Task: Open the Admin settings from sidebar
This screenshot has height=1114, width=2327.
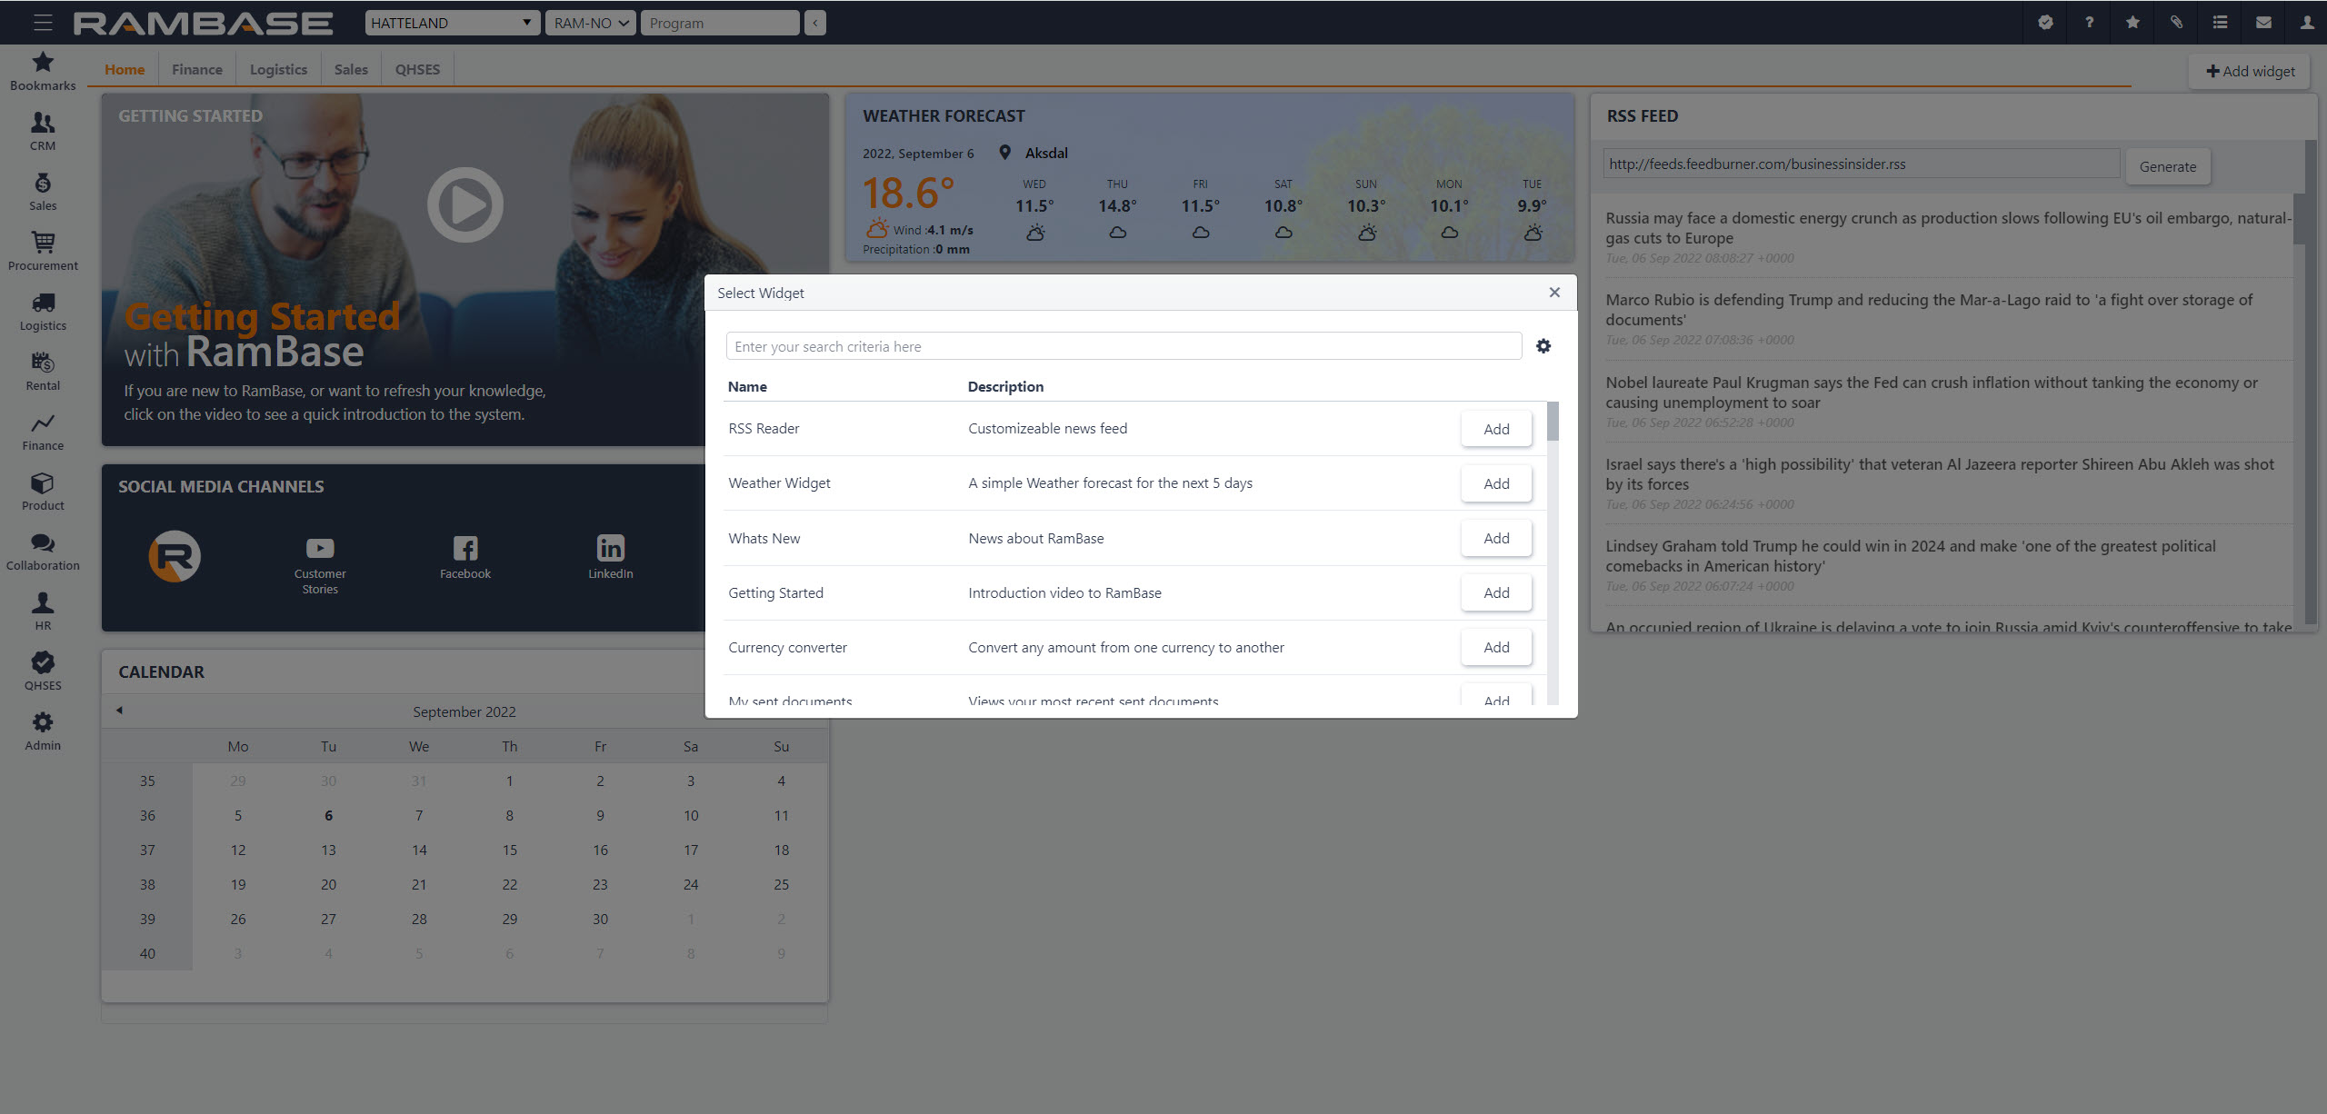Action: pyautogui.click(x=42, y=730)
